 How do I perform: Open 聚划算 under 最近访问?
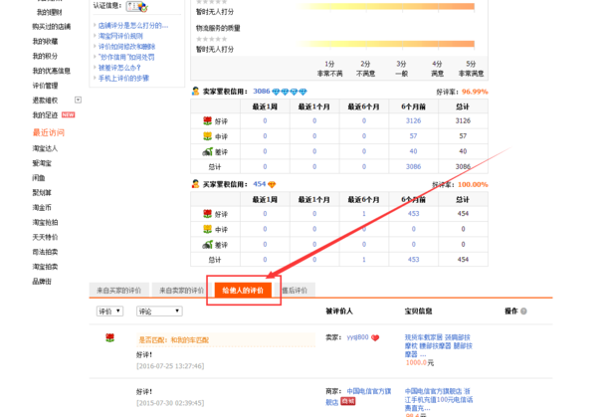coord(42,193)
